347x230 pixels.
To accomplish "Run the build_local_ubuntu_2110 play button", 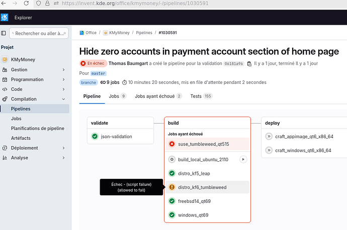I will click(x=243, y=159).
